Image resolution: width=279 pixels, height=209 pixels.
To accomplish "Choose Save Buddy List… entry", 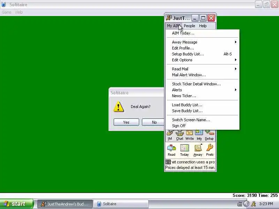I will tap(203, 111).
